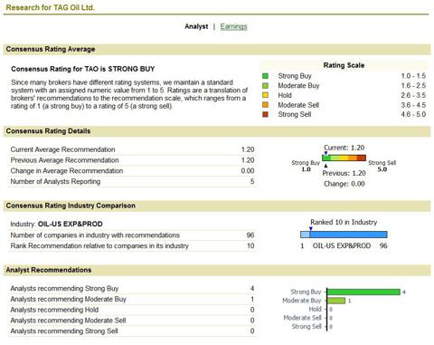Viewport: 434px width, 345px height.
Task: Click the blue Current rating marker arrow
Action: (325, 153)
